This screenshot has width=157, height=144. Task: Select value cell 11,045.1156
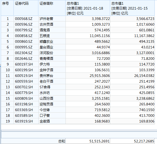click(88, 36)
